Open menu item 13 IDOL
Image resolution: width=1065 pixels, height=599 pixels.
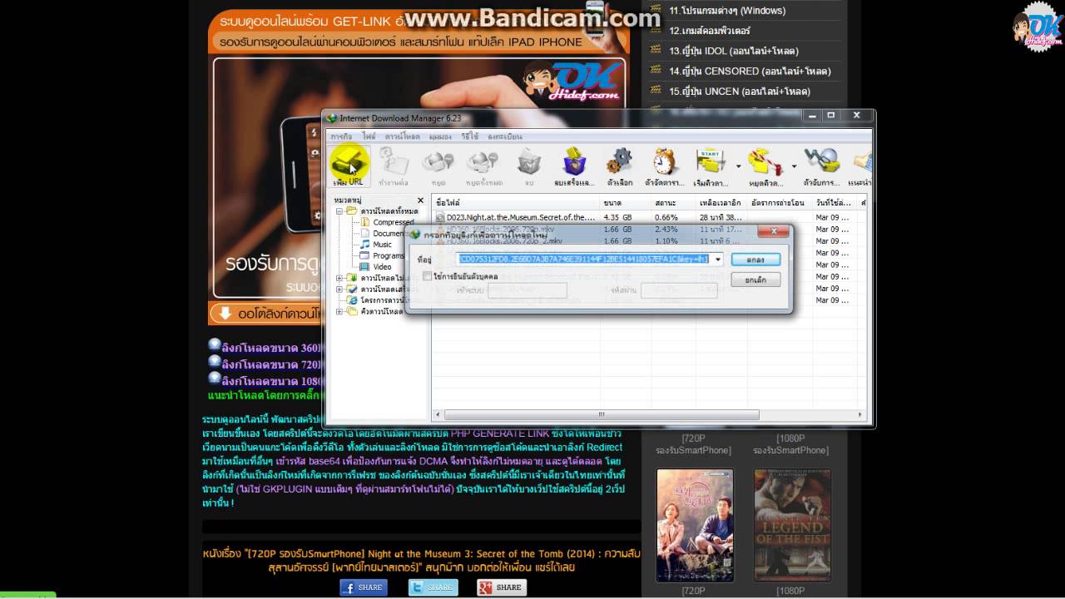(734, 51)
